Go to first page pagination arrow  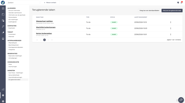tap(37, 40)
